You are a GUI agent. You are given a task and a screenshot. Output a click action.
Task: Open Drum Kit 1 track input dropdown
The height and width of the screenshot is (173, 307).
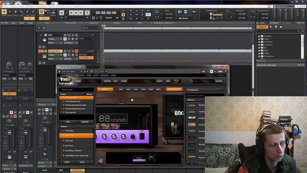coord(55,59)
